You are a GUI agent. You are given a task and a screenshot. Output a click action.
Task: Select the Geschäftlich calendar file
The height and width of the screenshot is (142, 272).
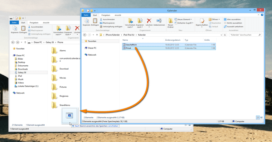[x=169, y=45]
